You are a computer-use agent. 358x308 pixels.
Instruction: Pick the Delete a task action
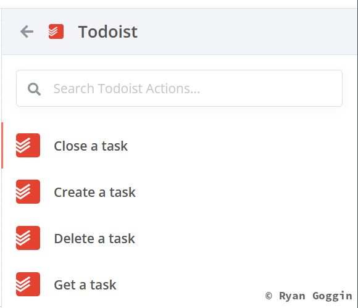coord(179,238)
